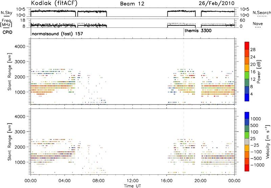Image resolution: width=271 pixels, height=188 pixels.
Task: Click the 'CPID' row label
Action: [7, 32]
